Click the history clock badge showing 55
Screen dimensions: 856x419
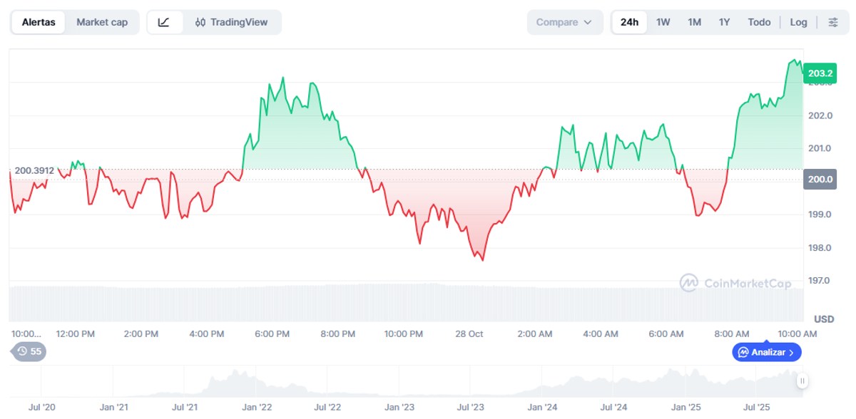click(29, 351)
